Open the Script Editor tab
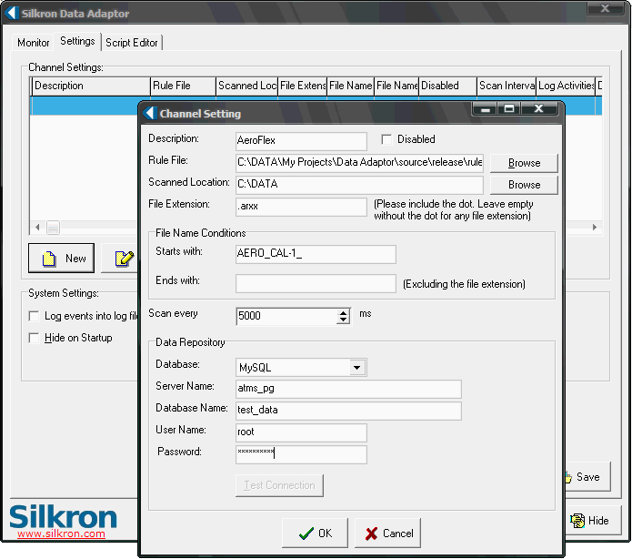Screen dimensions: 632x559 131,43
